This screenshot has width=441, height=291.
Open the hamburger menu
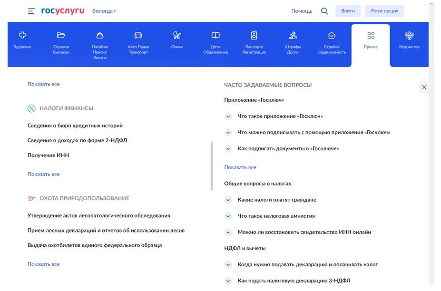[x=31, y=10]
